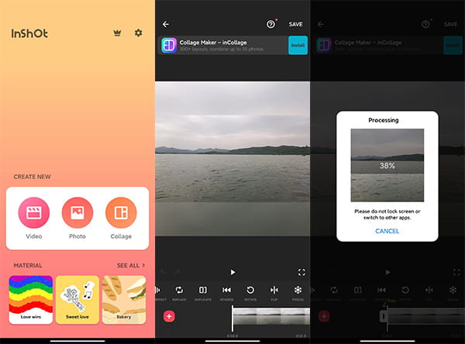The width and height of the screenshot is (465, 344).
Task: Go back from the middle editor screen
Action: (x=166, y=24)
